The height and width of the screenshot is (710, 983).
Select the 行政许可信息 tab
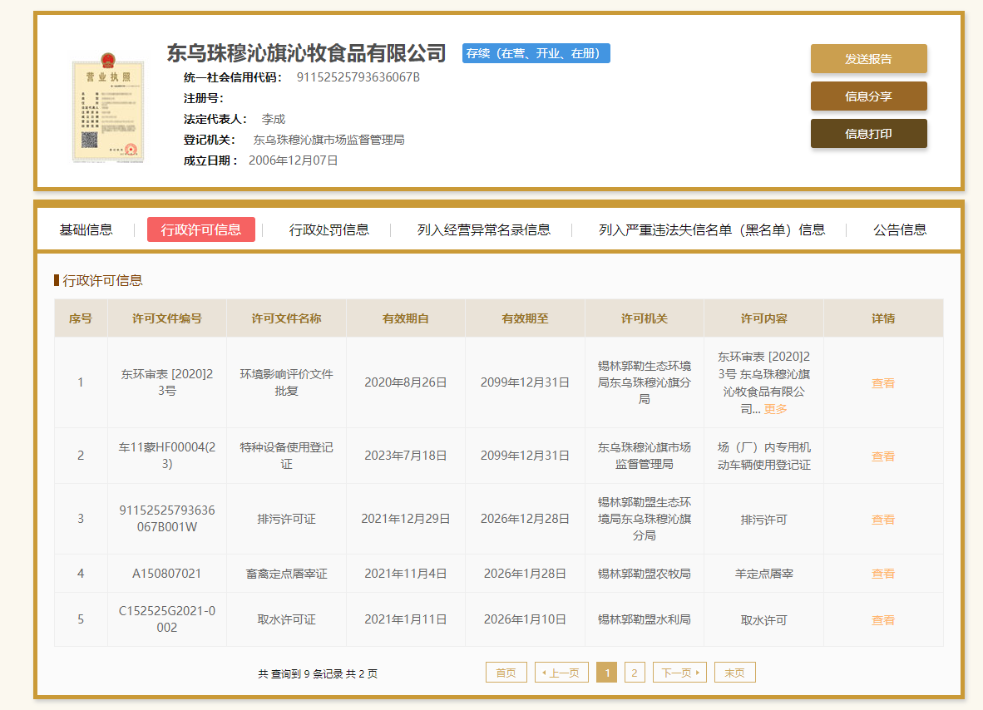click(x=200, y=230)
